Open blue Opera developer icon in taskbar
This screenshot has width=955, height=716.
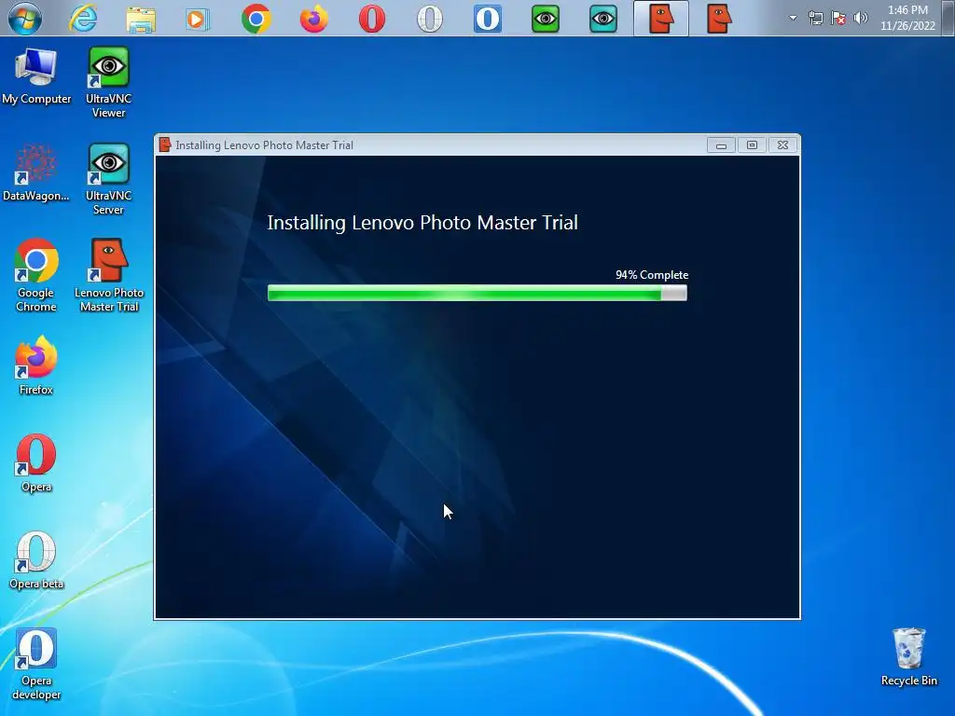pyautogui.click(x=487, y=19)
